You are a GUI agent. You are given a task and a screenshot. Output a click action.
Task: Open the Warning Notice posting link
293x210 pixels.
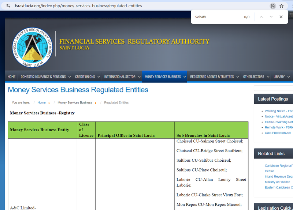[x=279, y=111]
